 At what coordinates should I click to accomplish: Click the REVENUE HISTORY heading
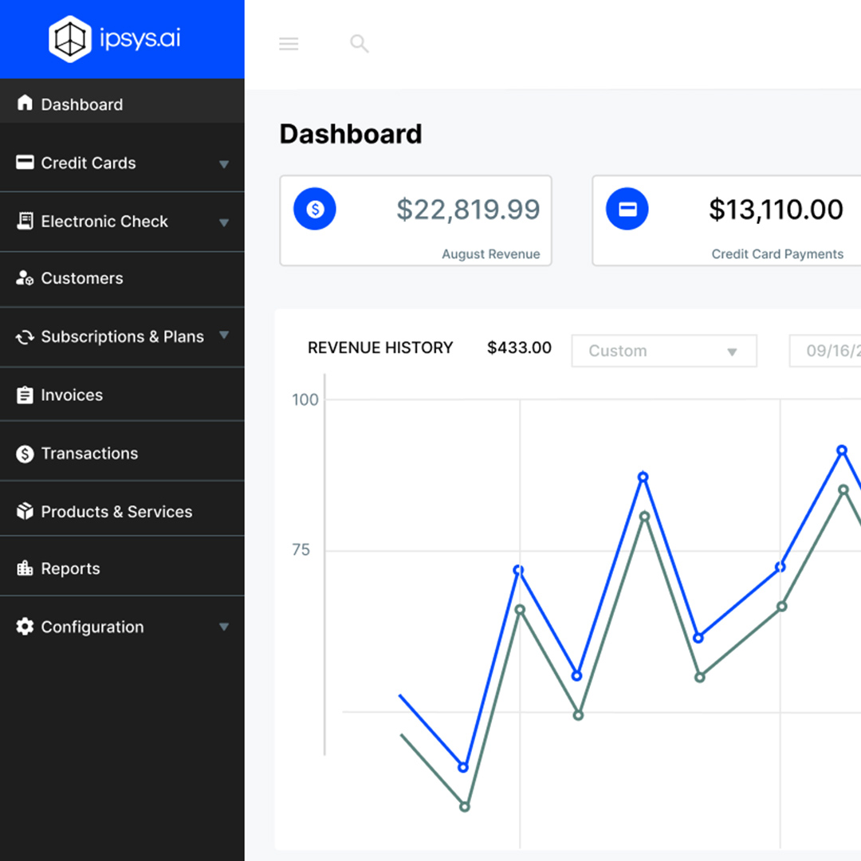[380, 348]
